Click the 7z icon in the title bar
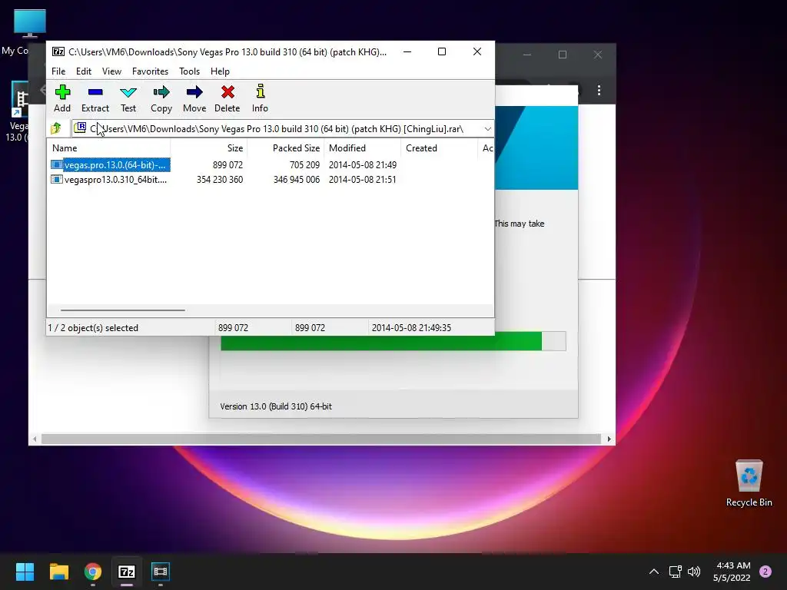This screenshot has height=590, width=787. (58, 51)
